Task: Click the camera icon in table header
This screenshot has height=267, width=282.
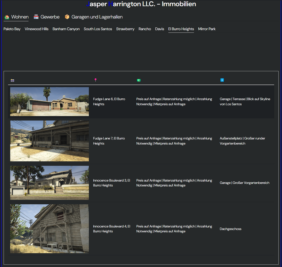Action: (x=12, y=80)
